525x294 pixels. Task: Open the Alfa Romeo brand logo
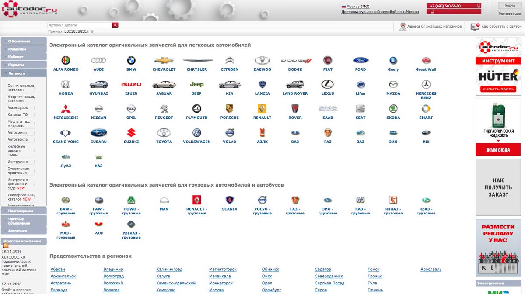(66, 60)
